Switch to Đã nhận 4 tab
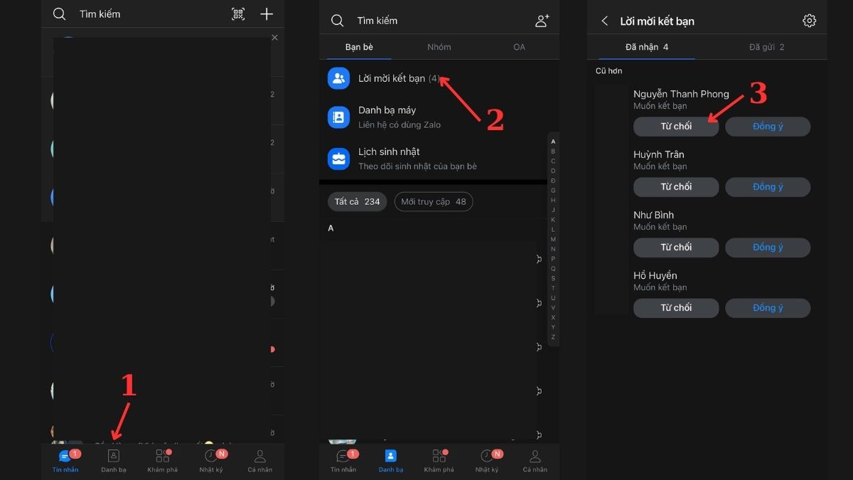Screen dimensions: 853x480 (647, 47)
